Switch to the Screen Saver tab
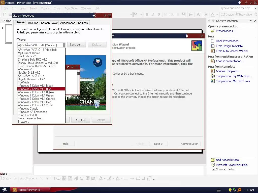 click(x=49, y=23)
